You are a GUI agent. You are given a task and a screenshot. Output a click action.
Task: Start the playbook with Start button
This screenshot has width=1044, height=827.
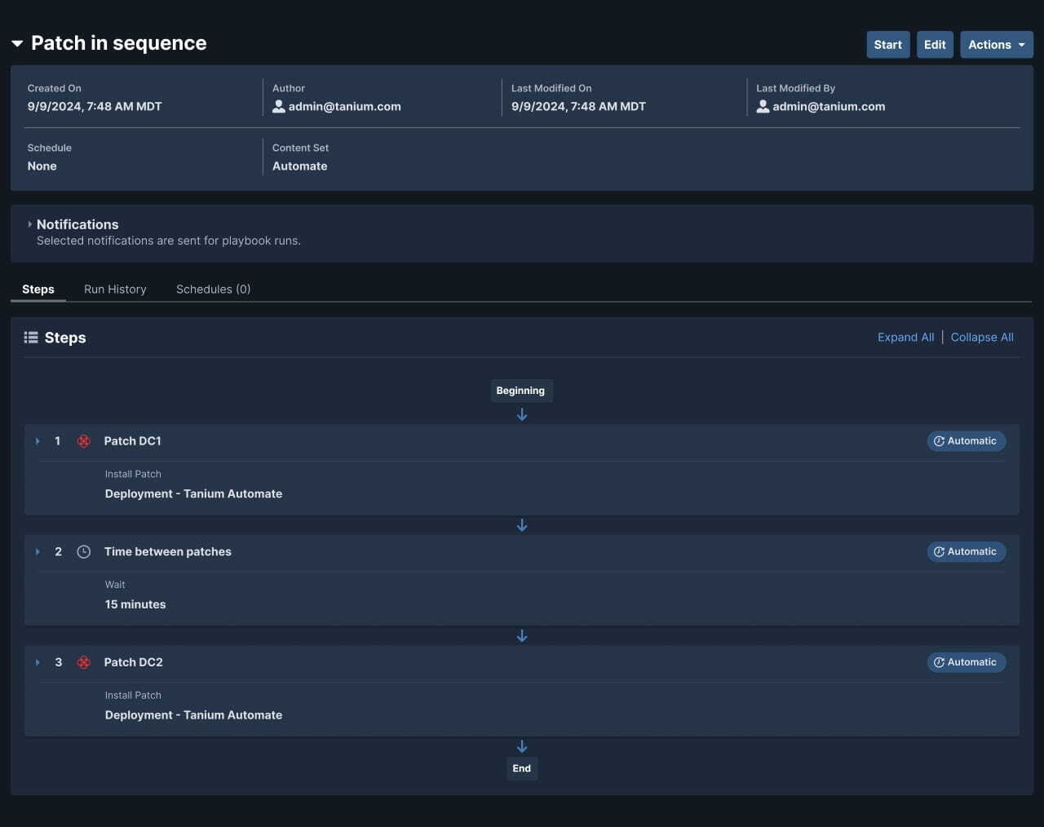(x=888, y=45)
